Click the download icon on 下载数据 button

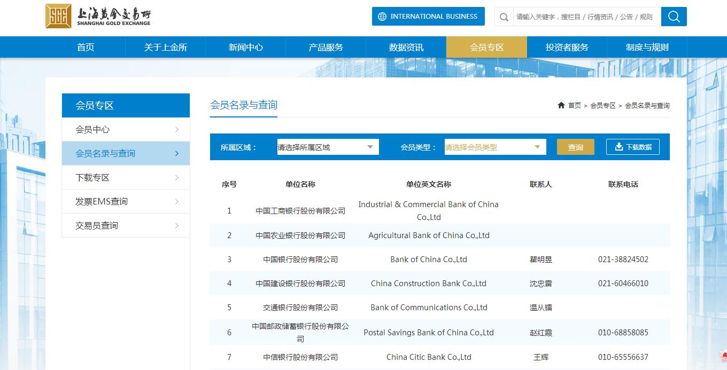pos(618,146)
